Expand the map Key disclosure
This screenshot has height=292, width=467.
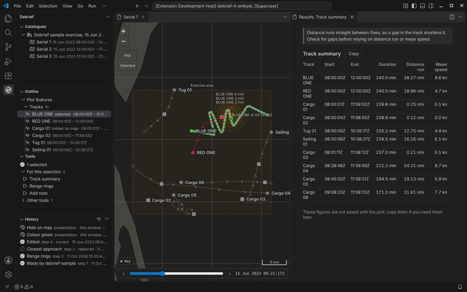(126, 261)
